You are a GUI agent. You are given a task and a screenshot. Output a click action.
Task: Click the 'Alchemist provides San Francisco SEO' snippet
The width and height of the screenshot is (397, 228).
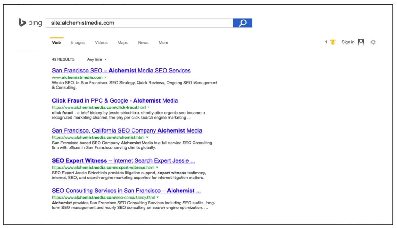pyautogui.click(x=133, y=205)
